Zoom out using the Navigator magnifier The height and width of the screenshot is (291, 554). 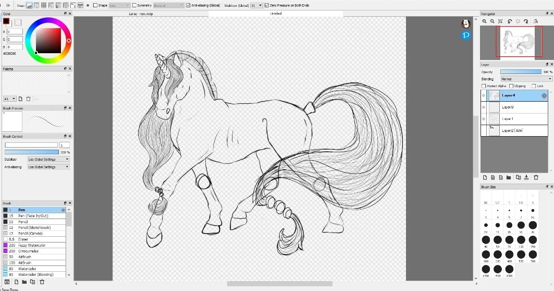[x=492, y=21]
